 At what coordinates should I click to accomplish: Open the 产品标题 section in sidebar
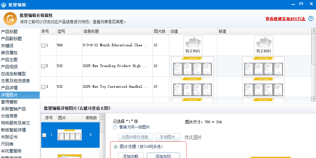click(x=9, y=32)
